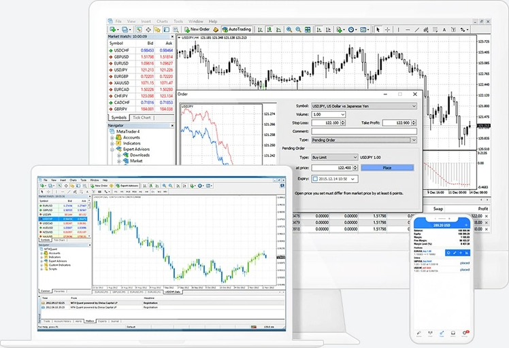Open Charts menu on the monitor

tap(163, 21)
